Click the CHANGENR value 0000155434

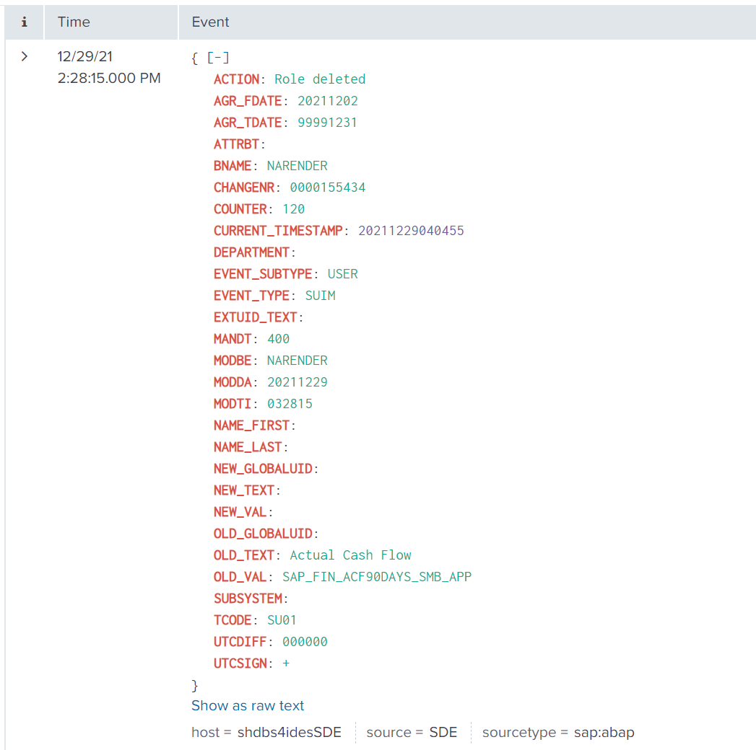click(x=327, y=187)
